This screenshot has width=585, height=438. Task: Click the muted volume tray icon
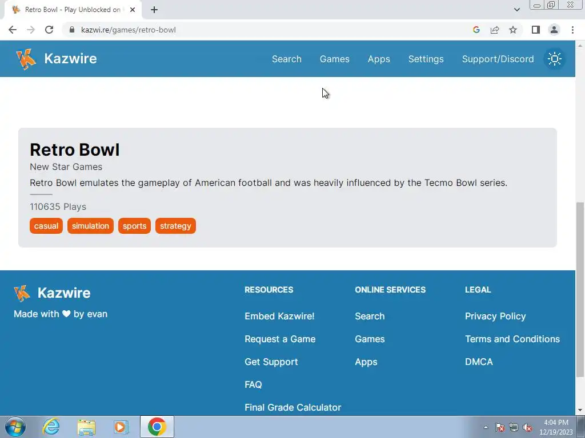tap(527, 427)
